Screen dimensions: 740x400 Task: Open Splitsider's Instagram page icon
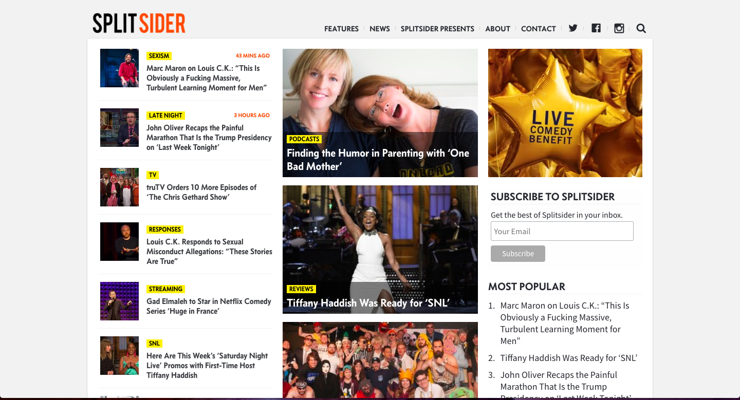point(619,28)
